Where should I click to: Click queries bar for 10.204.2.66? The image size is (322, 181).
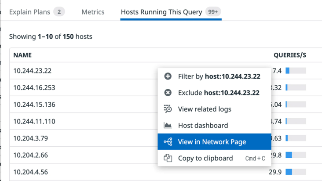point(296,155)
